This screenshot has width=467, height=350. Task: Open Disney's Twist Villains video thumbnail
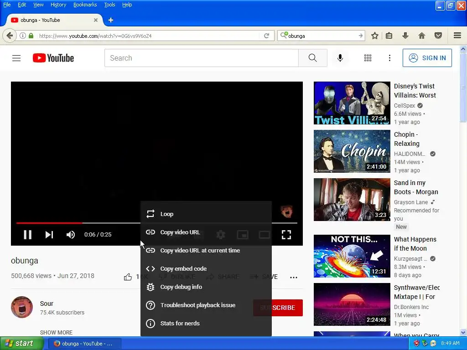(352, 103)
